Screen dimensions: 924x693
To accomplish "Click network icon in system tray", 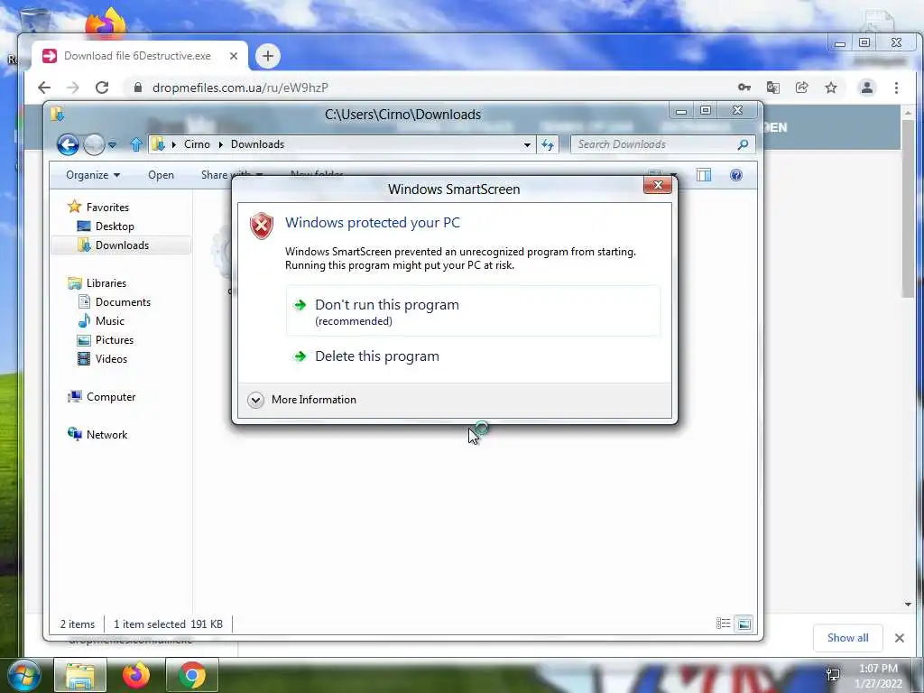I will pyautogui.click(x=833, y=675).
